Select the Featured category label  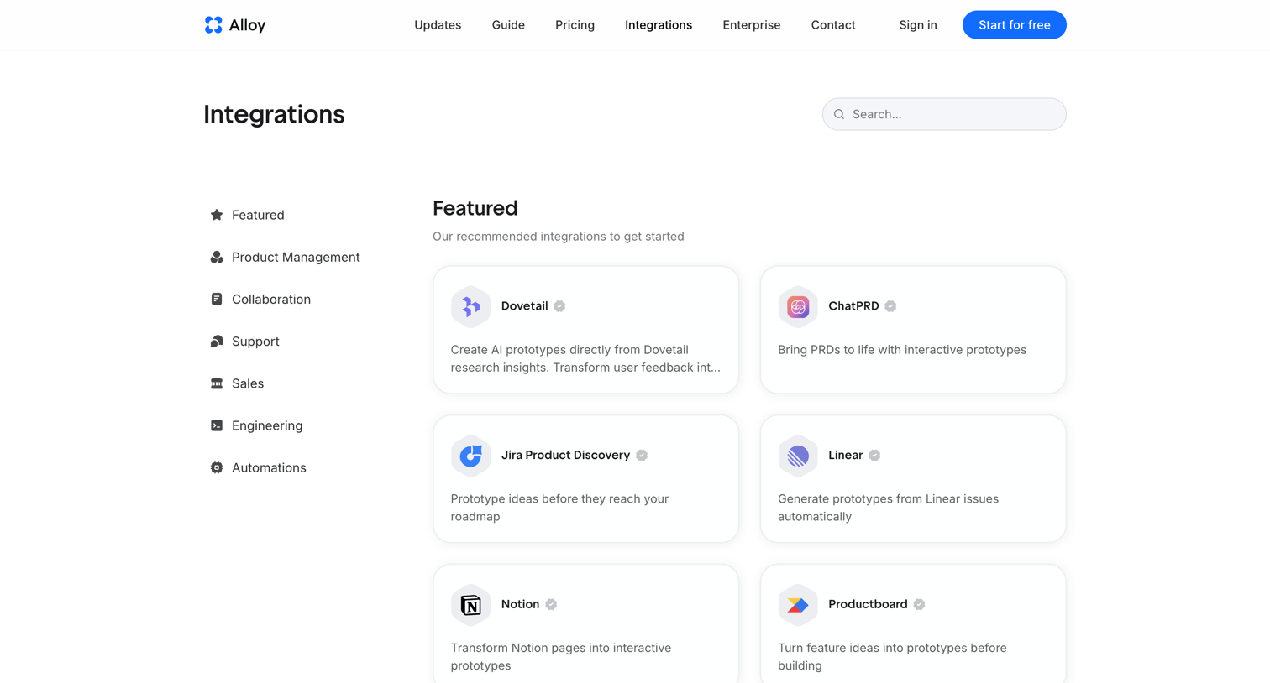coord(258,215)
